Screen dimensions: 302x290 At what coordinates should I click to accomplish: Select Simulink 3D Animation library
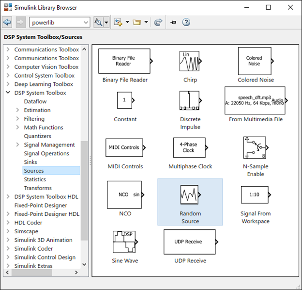(44, 240)
